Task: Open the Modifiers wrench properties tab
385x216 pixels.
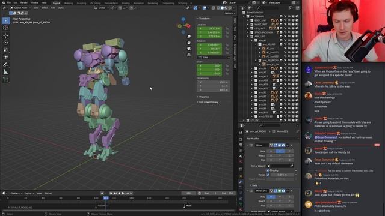Action: coord(241,182)
